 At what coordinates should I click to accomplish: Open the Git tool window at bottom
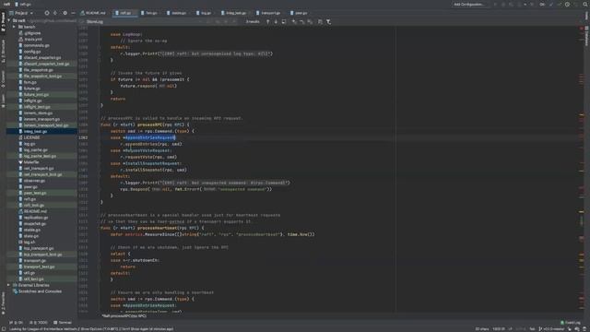(16, 323)
